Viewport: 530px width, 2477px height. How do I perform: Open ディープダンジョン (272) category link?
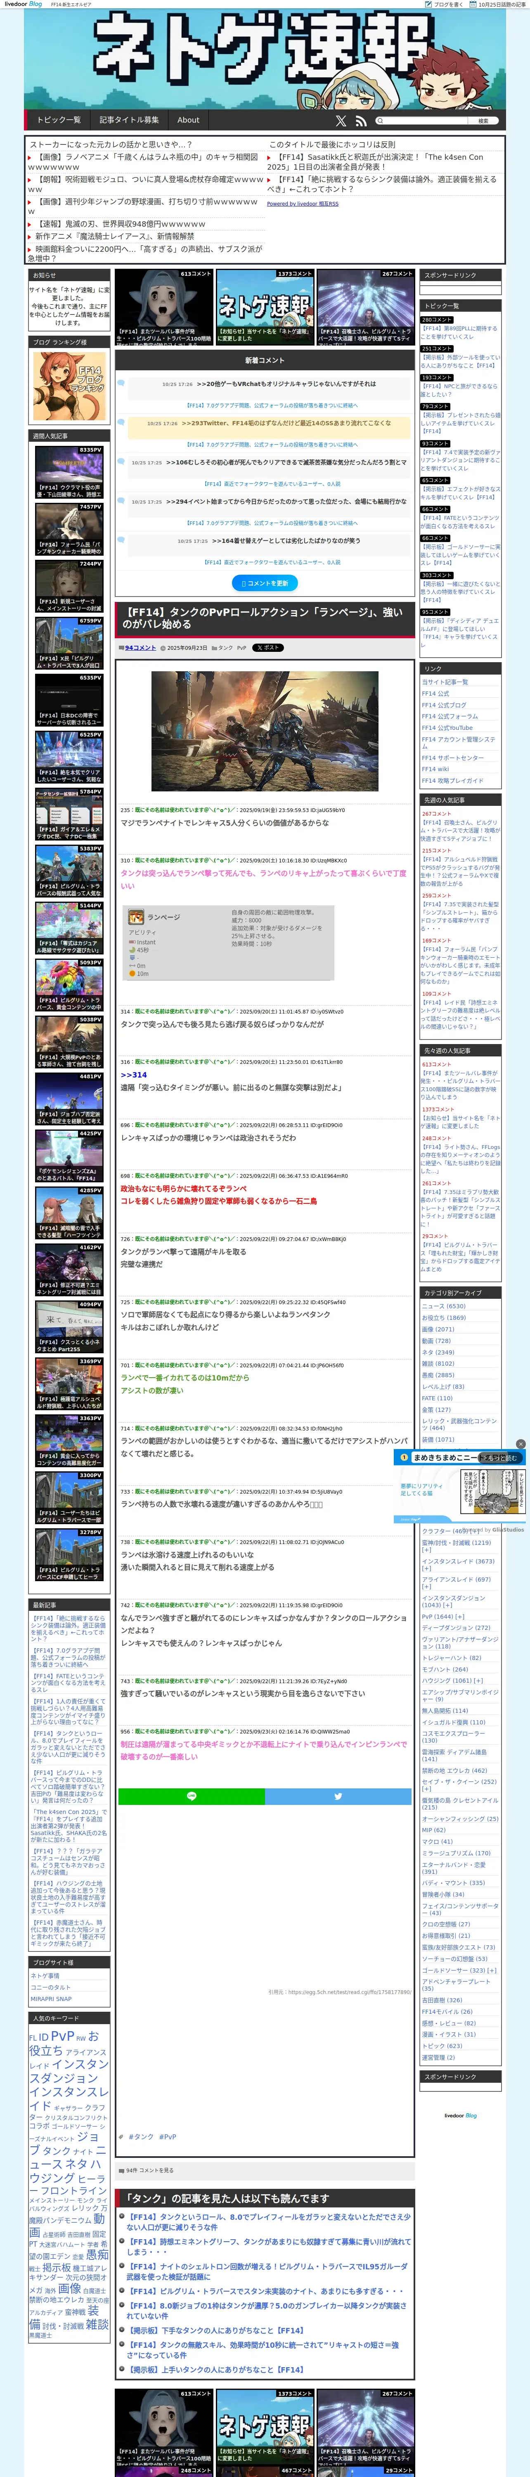[456, 1627]
